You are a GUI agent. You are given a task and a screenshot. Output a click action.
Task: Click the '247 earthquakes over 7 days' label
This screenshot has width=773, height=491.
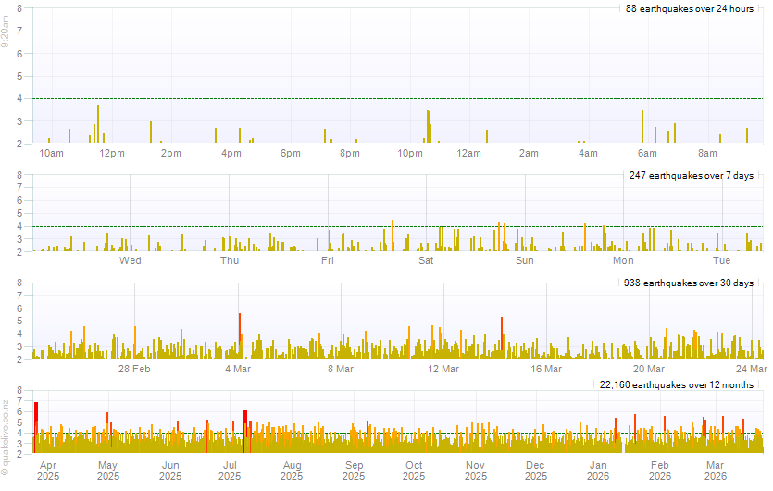692,176
